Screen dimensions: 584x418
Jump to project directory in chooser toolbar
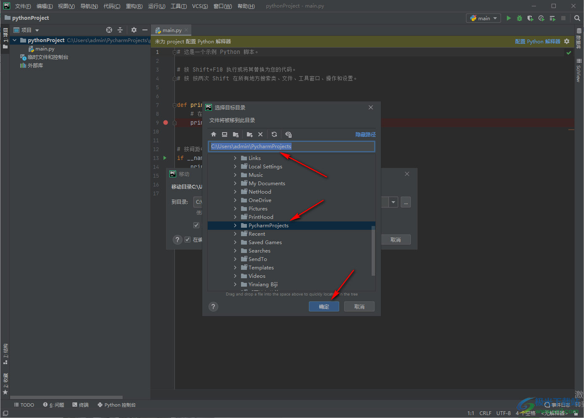tap(236, 134)
